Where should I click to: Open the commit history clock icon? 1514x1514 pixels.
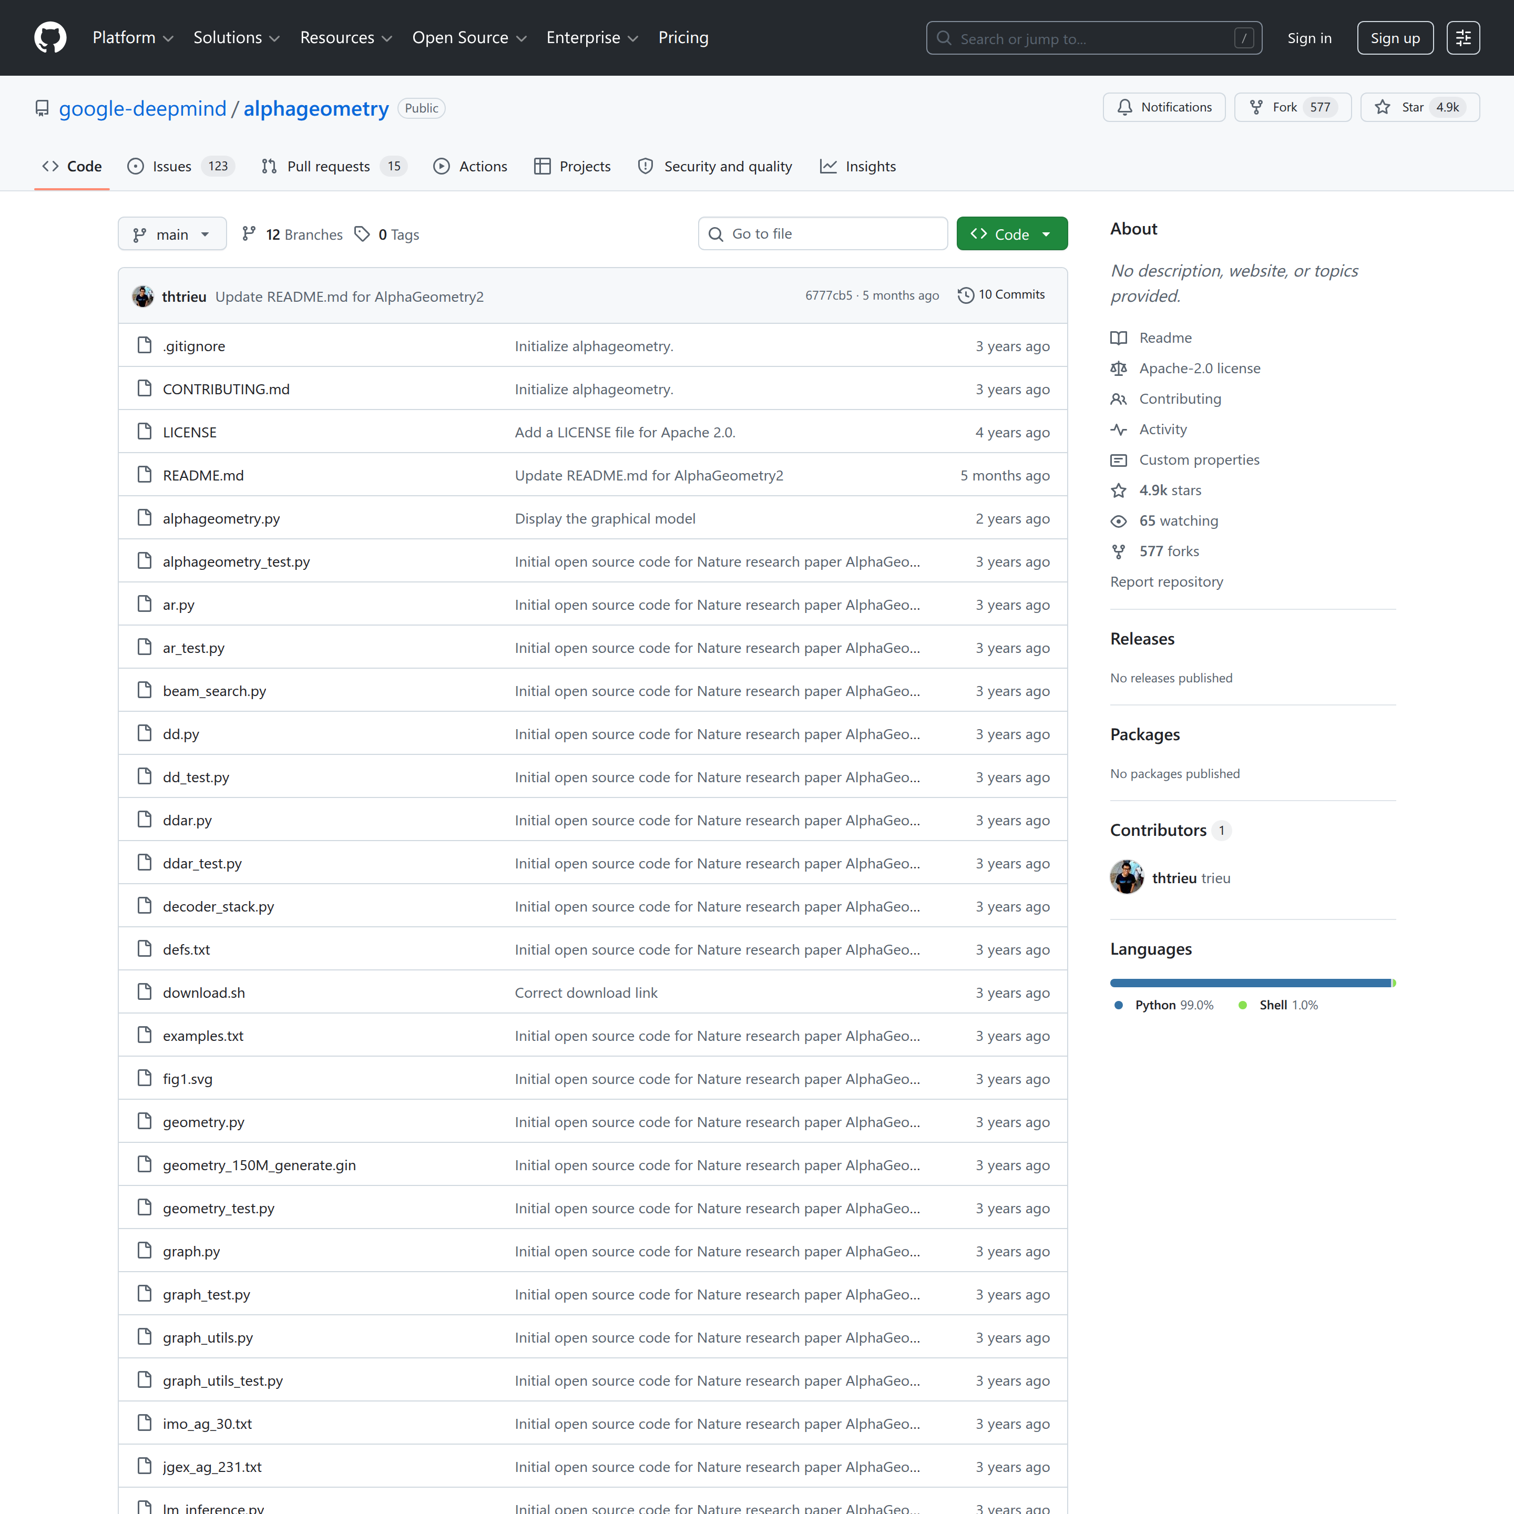[x=966, y=294]
